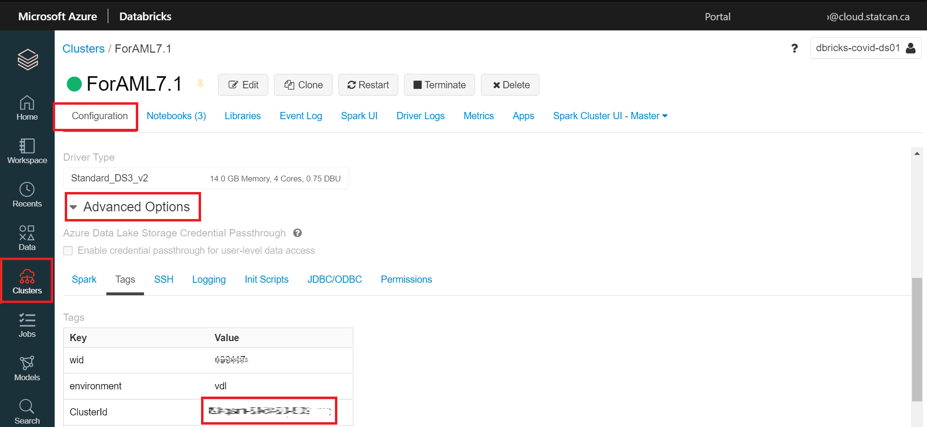The width and height of the screenshot is (927, 427).
Task: Click the pin icon beside ForAML7.1
Action: click(200, 84)
